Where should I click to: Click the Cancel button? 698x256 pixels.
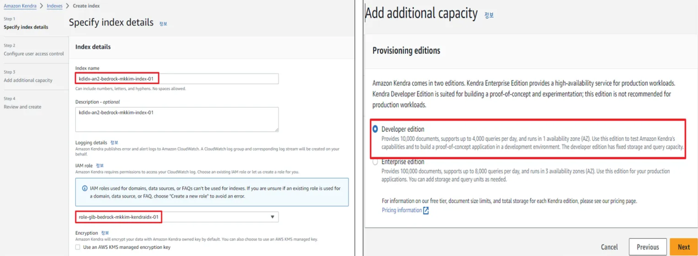609,247
